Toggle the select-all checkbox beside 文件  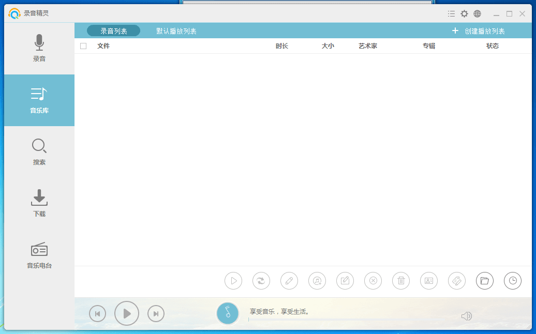click(x=83, y=46)
